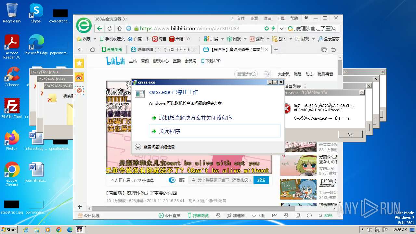The image size is (416, 234).
Task: Restore closed tab with undo arrow
Action: (333, 50)
